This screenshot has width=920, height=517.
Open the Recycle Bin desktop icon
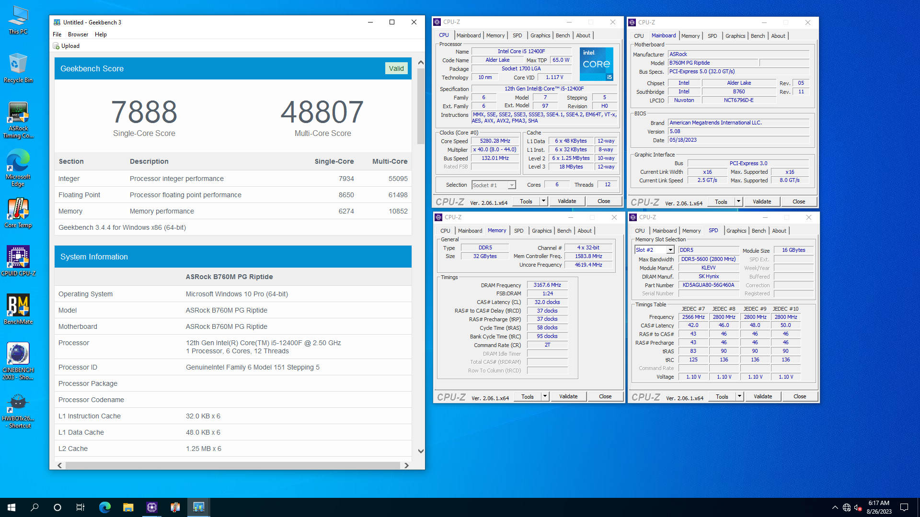pos(18,68)
